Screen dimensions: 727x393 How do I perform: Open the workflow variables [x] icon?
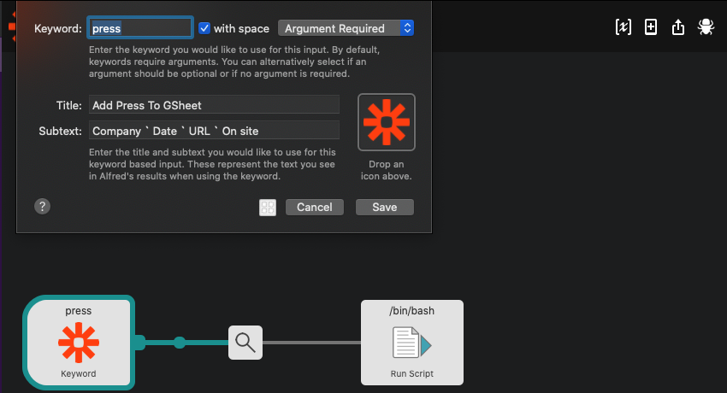(x=624, y=27)
